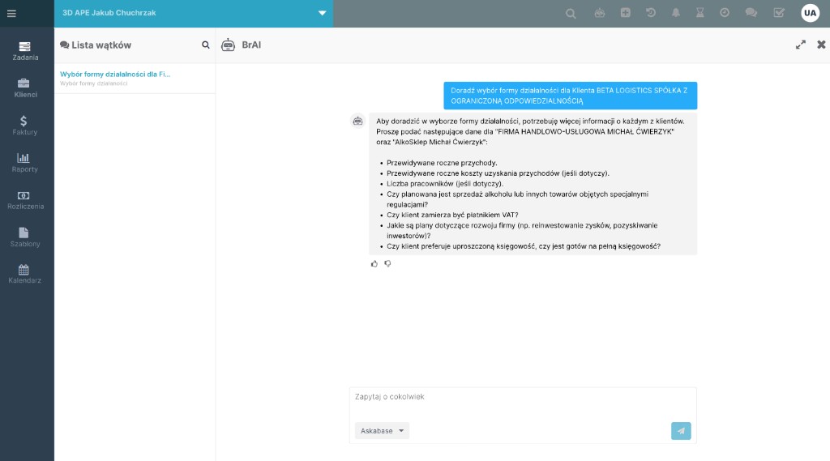Click bullet Liczba pracowników (jeśli dotyczy)
830x461 pixels.
point(445,184)
